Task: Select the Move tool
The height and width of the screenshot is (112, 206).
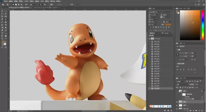Action: pos(2,11)
